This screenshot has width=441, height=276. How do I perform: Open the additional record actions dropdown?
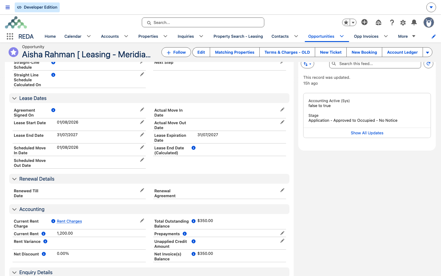pyautogui.click(x=428, y=52)
